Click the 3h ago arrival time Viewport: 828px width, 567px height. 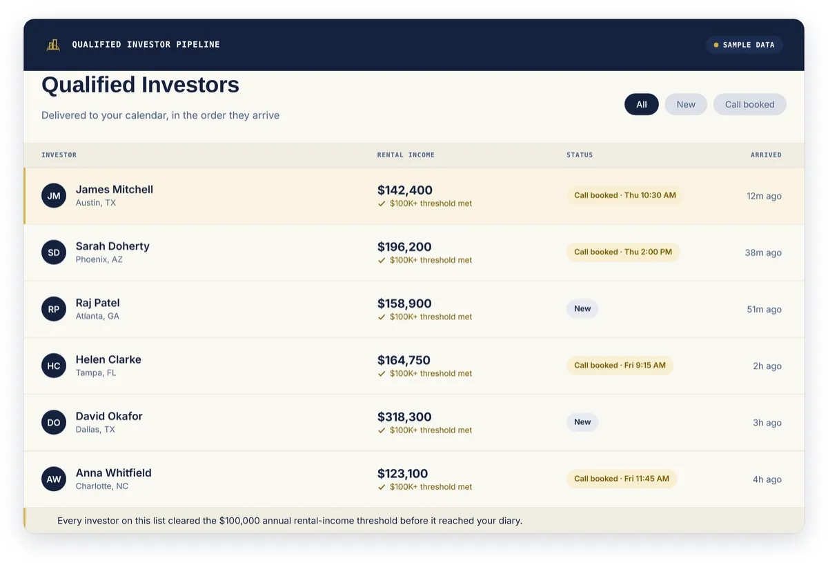pos(767,422)
